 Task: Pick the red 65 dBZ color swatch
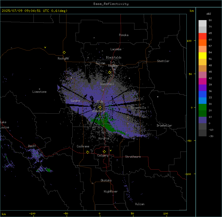point(202,36)
